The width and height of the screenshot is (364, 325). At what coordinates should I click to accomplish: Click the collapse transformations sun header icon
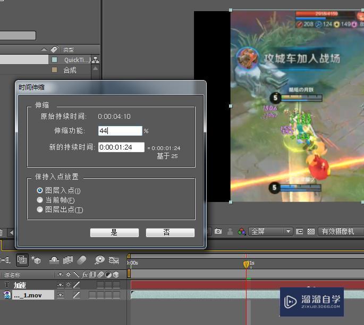[68, 275]
